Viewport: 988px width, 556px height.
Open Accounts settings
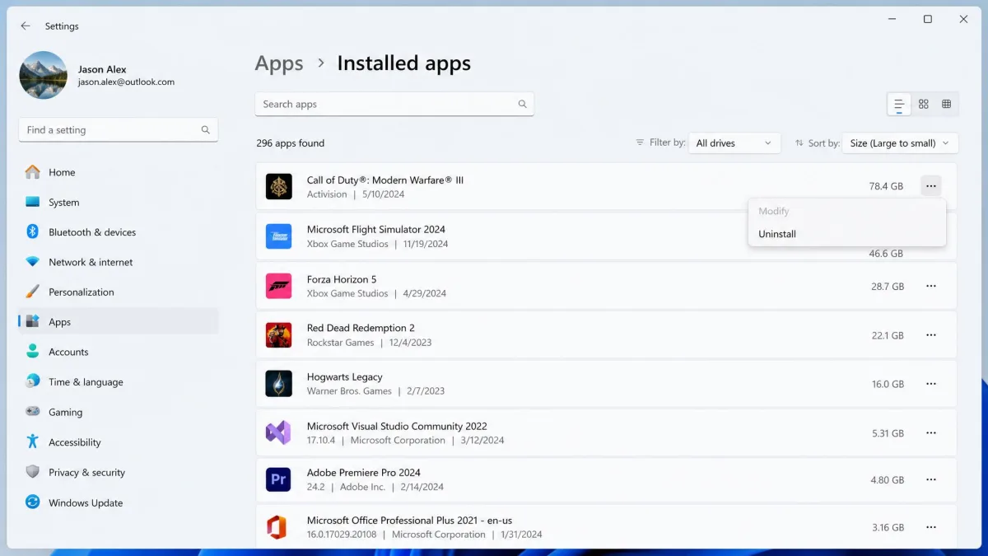(x=119, y=352)
